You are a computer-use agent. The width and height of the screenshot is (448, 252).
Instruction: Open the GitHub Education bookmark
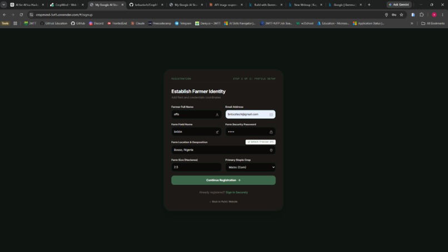(54, 23)
